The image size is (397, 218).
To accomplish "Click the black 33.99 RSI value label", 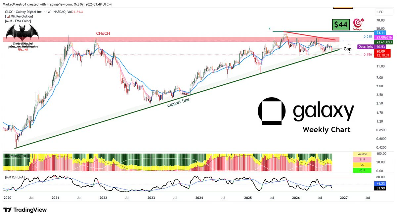I will click(x=380, y=188).
